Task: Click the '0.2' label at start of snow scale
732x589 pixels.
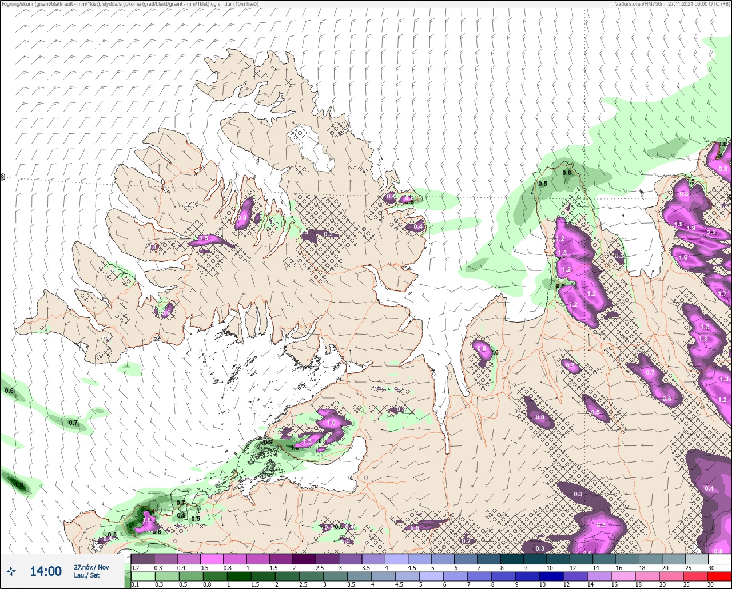Action: 135,567
